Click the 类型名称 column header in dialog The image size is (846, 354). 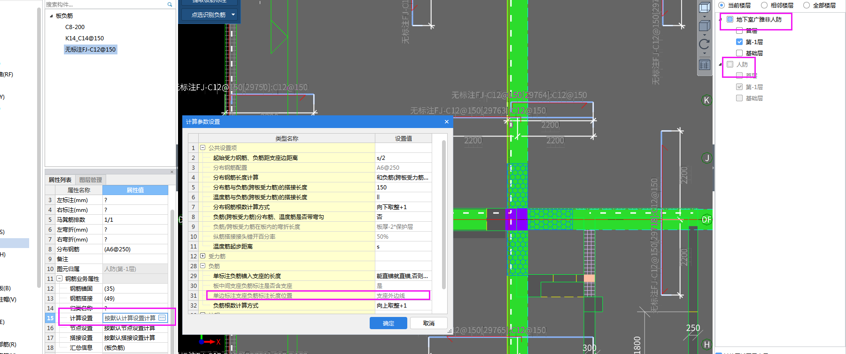point(287,138)
